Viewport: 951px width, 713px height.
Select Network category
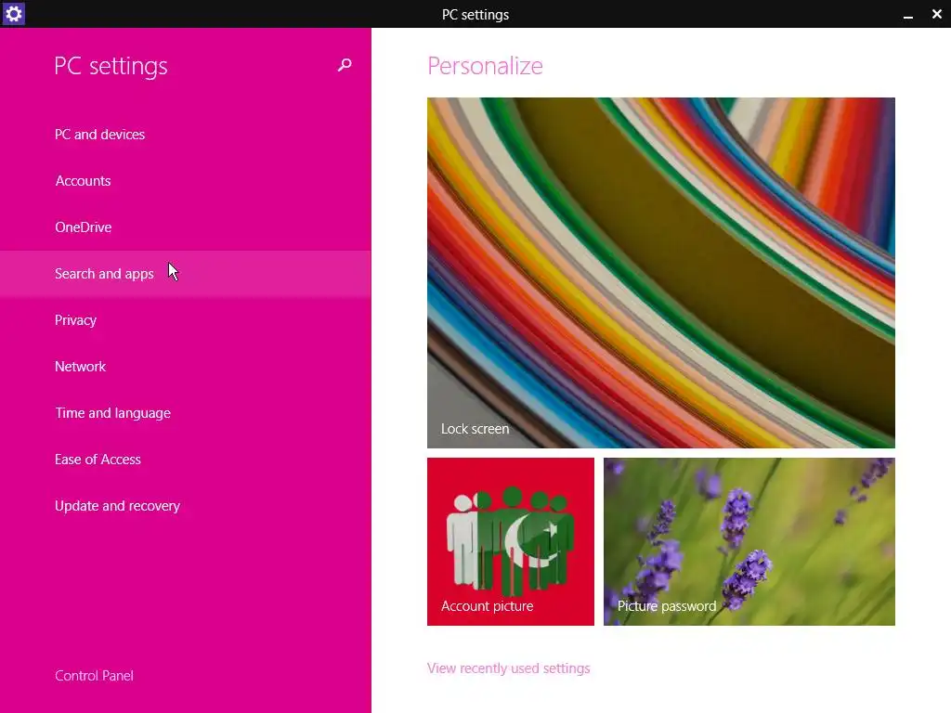coord(185,366)
